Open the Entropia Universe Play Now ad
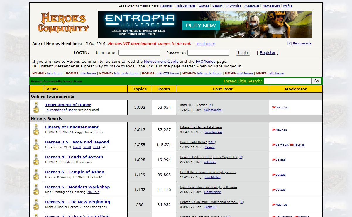Viewport: 352px width, 217px height. [x=205, y=24]
